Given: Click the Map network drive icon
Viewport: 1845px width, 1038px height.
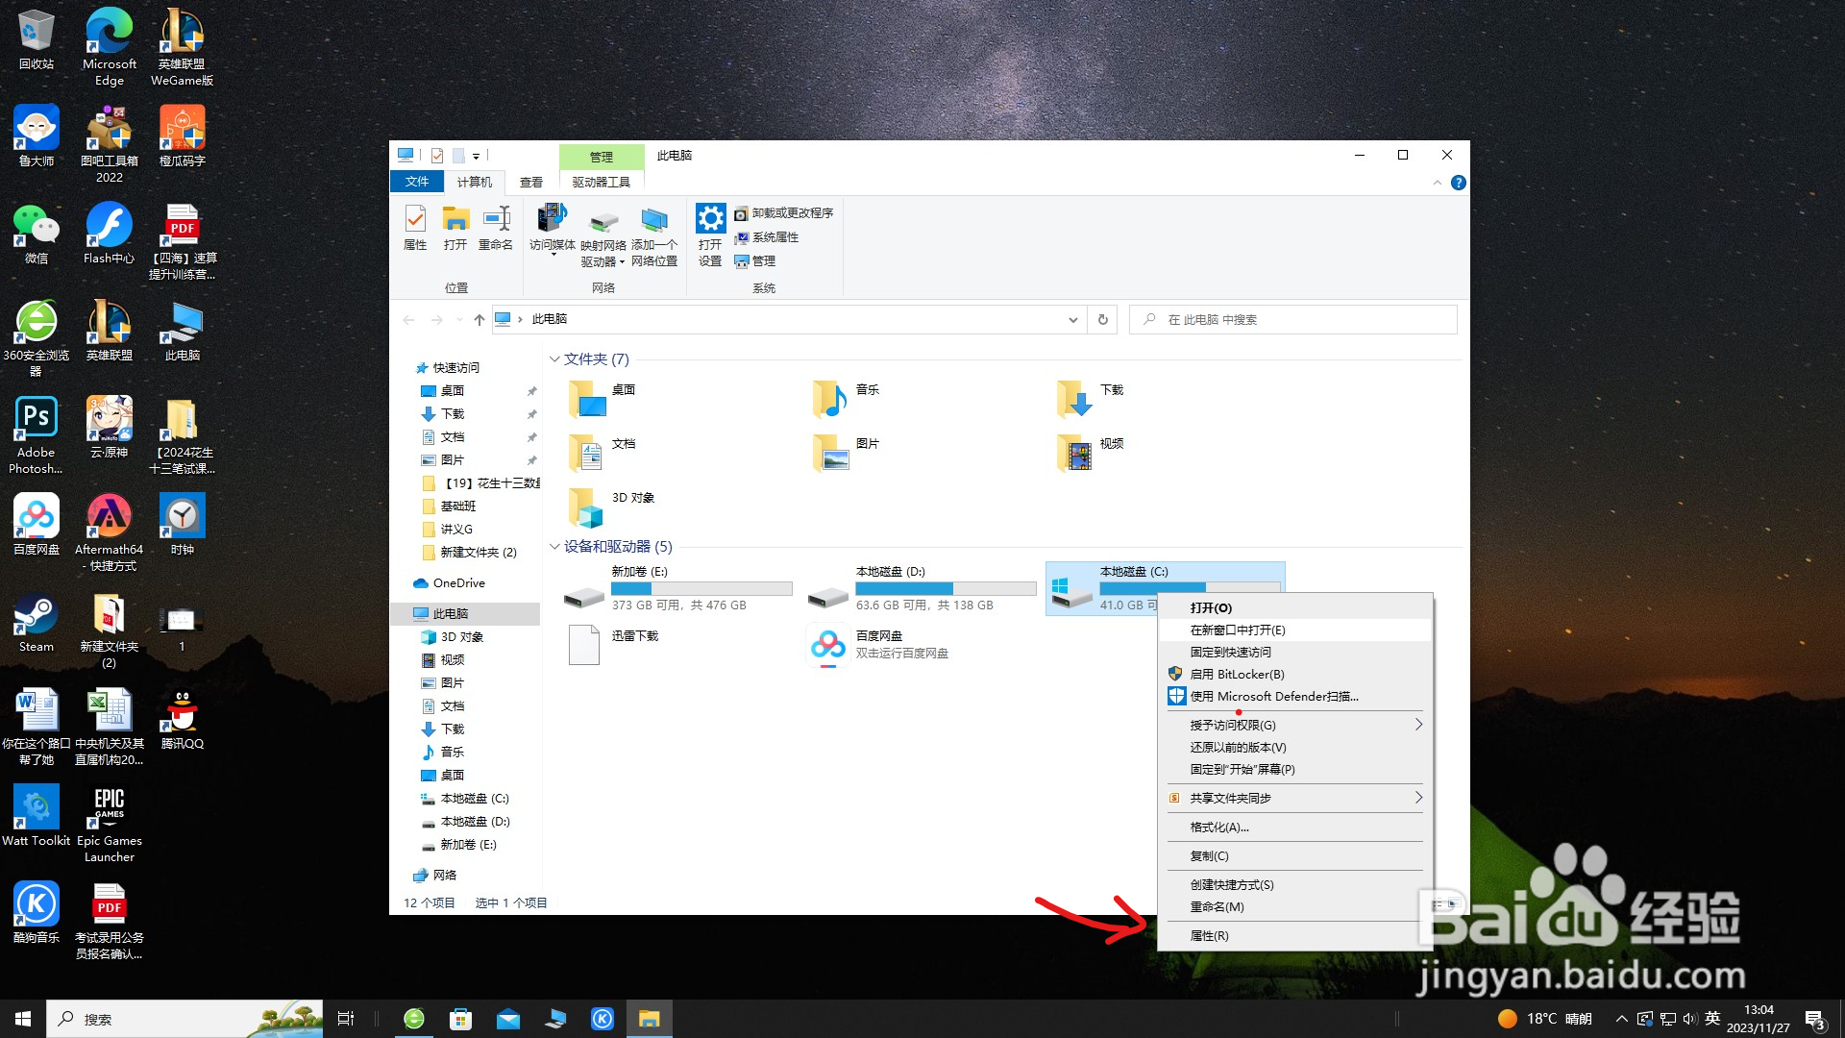Looking at the screenshot, I should click(603, 223).
